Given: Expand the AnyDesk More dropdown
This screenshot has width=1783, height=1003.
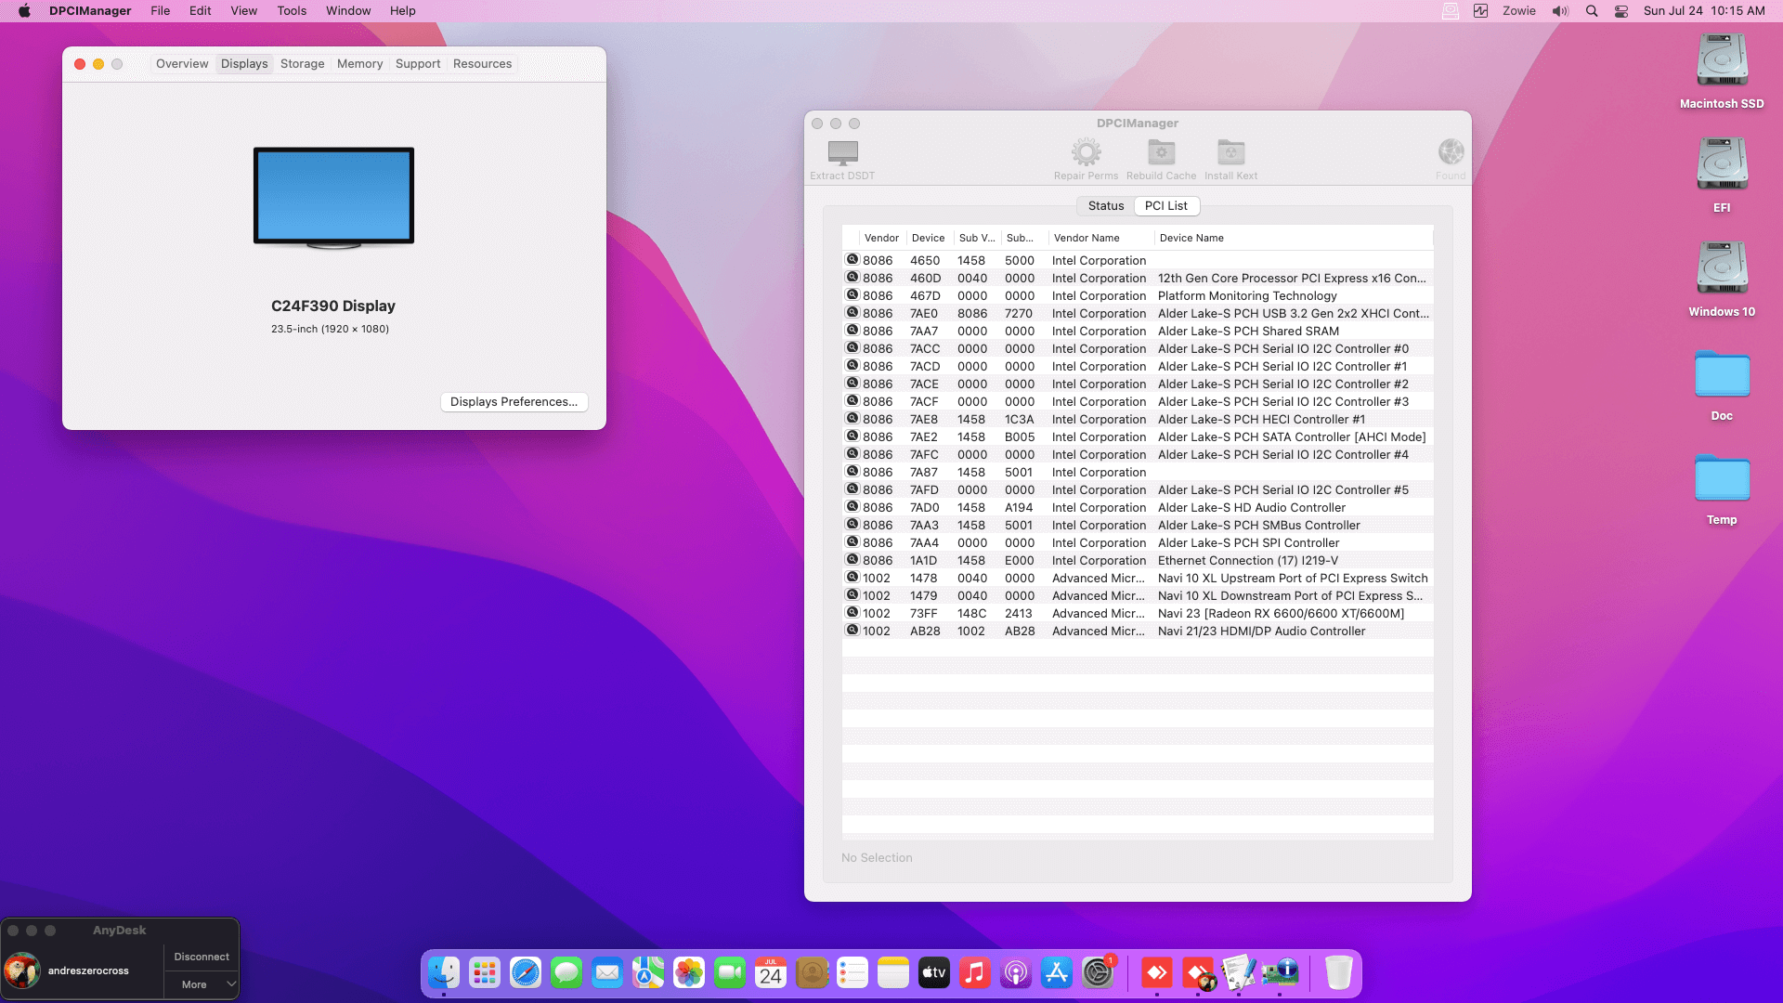Looking at the screenshot, I should (x=202, y=984).
